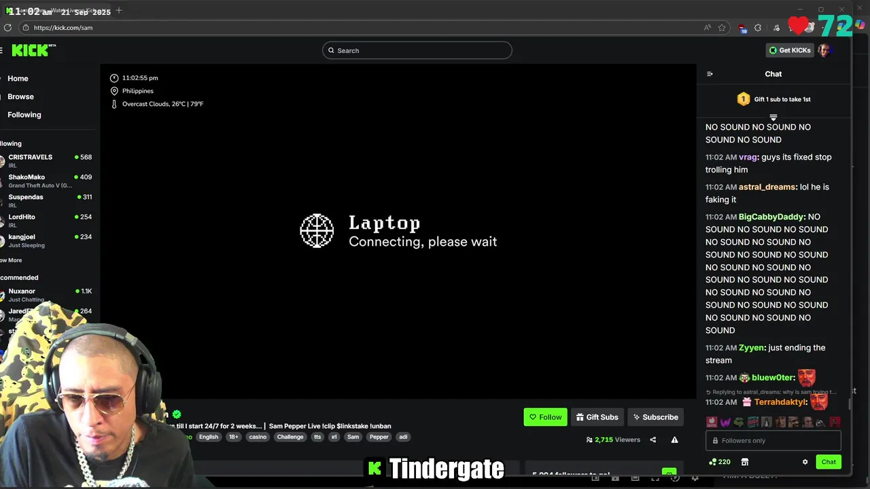
Task: Open kangjoel channel in following list
Action: point(47,240)
